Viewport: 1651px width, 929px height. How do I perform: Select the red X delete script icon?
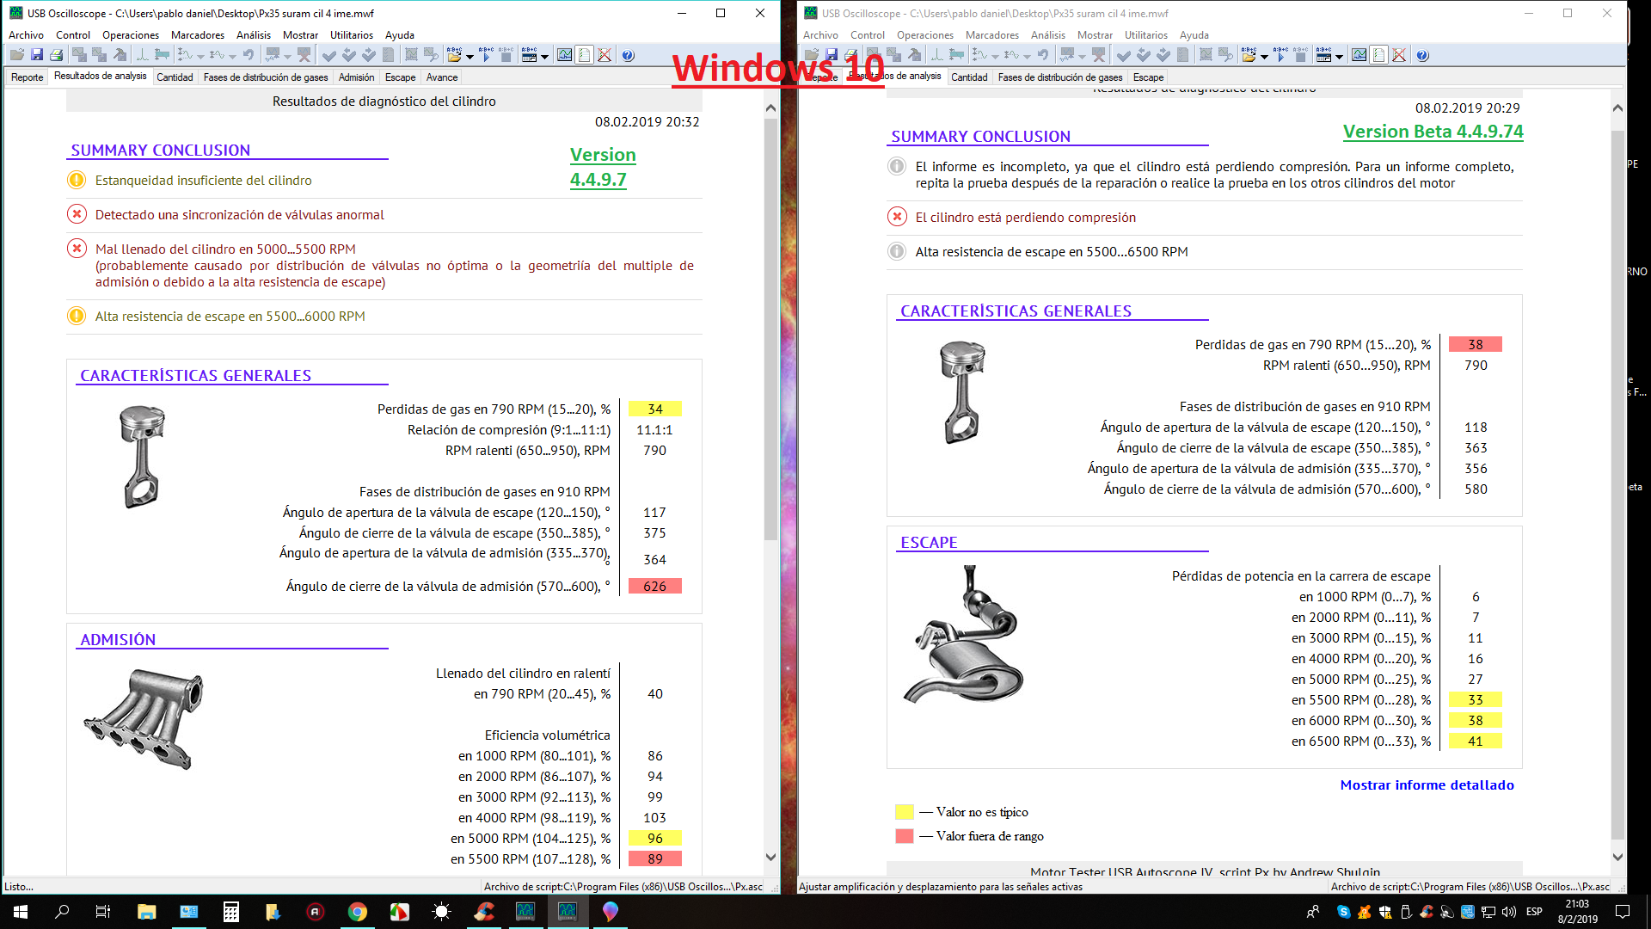(x=605, y=54)
